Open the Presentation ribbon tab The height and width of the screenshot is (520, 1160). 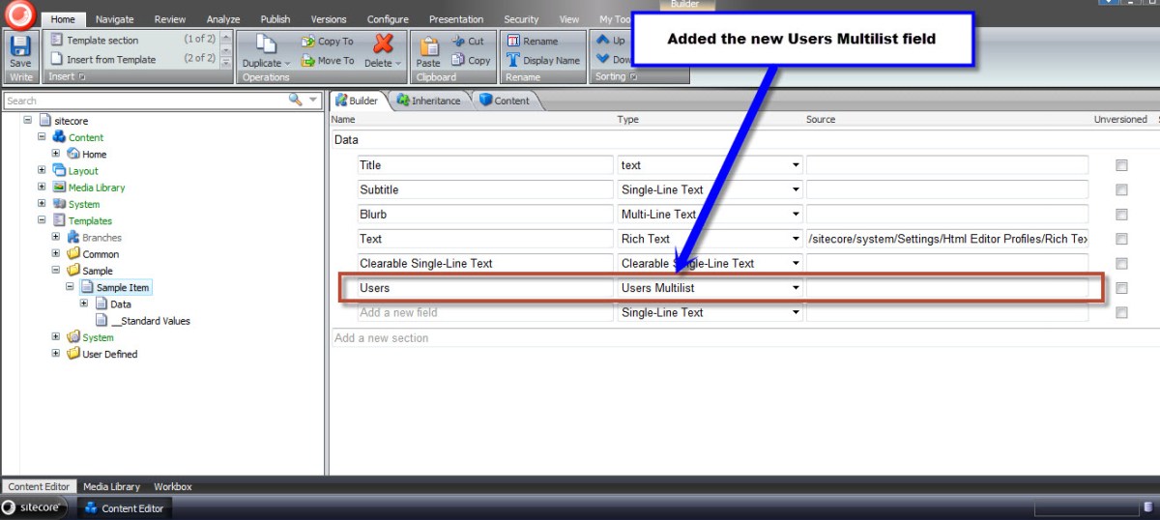[456, 19]
